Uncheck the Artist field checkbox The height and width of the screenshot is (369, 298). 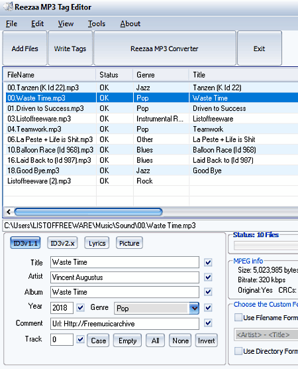click(x=208, y=277)
